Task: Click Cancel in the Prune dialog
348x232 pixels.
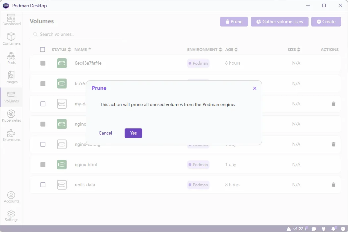Action: click(105, 133)
